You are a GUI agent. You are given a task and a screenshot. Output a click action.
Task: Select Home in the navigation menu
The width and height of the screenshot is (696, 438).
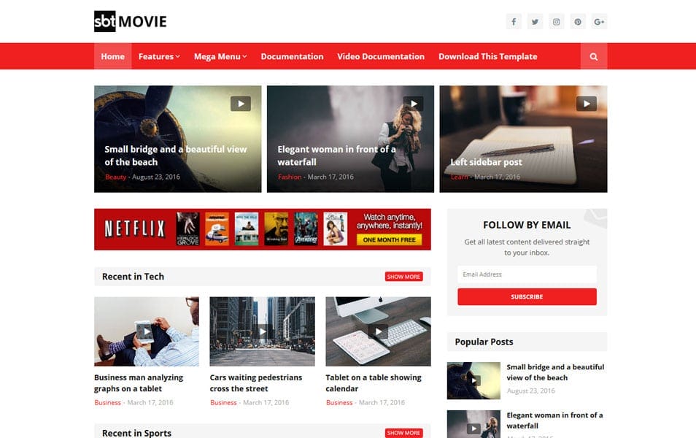[x=112, y=56]
